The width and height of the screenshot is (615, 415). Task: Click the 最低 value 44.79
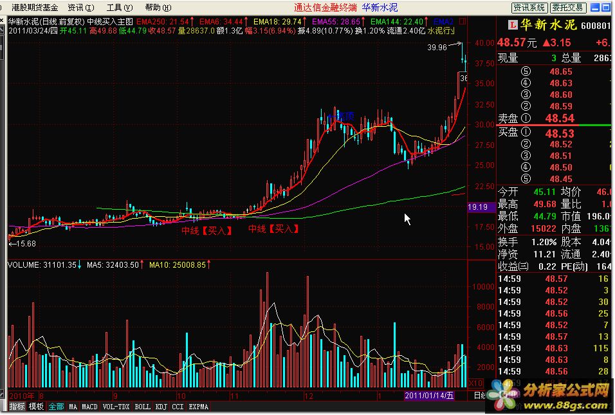coord(544,217)
